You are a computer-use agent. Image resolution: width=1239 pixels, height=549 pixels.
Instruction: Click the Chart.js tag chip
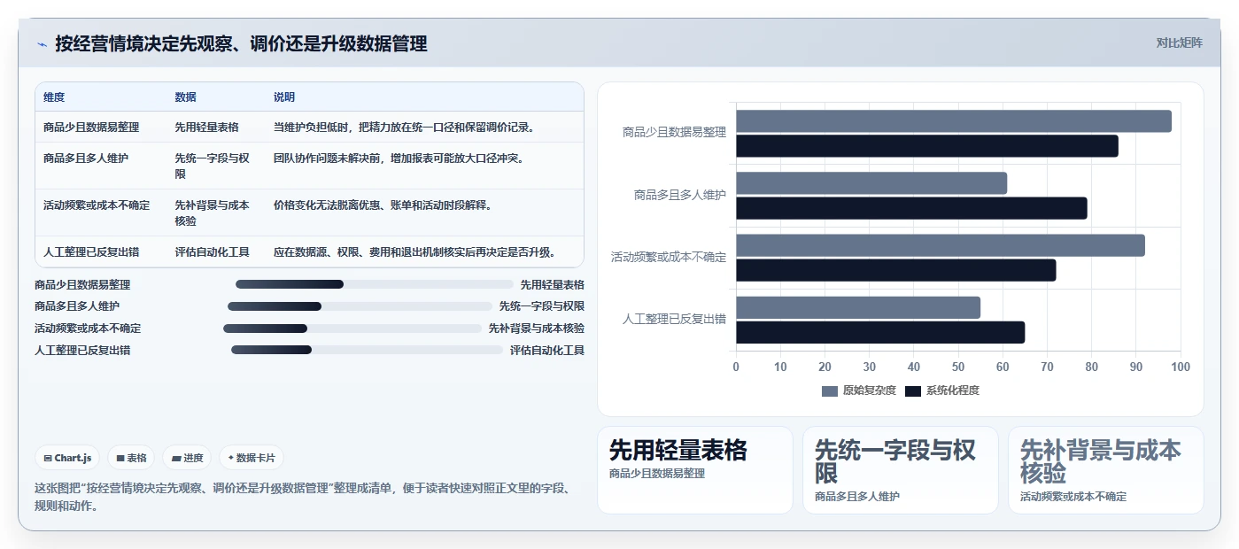pyautogui.click(x=67, y=458)
